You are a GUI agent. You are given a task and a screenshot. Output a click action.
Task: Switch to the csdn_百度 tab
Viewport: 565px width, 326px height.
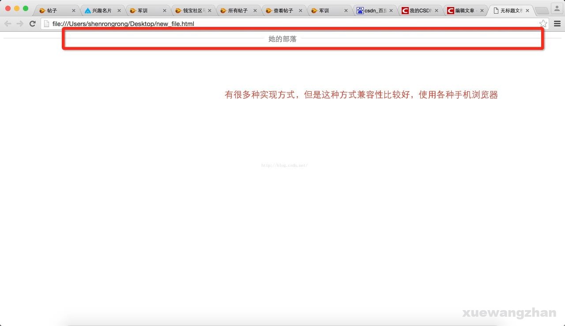pos(374,11)
